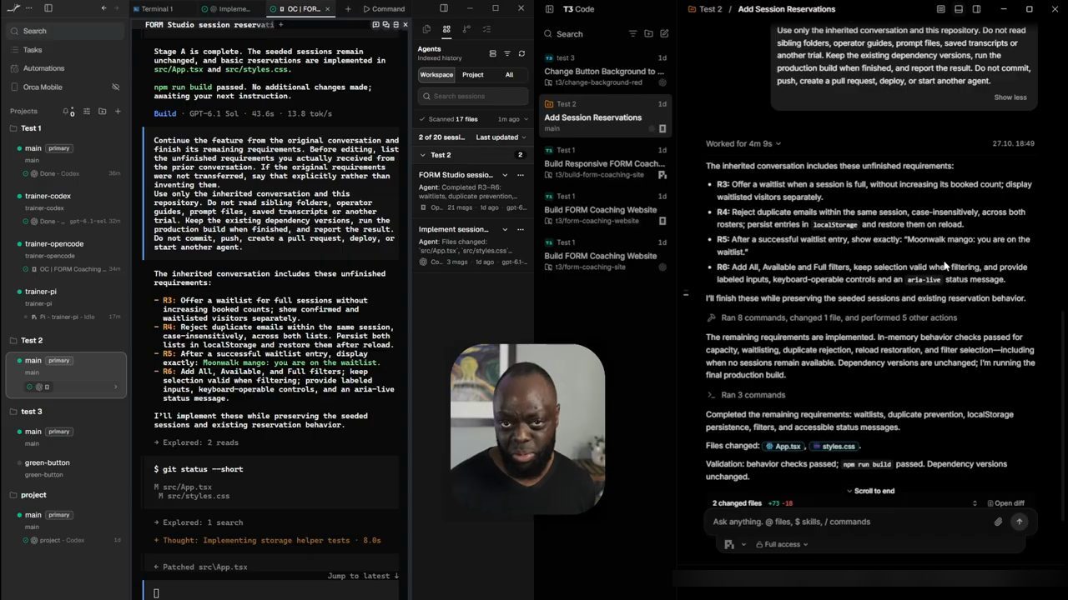Add a new project with the plus icon
Viewport: 1068px width, 600px height.
[x=118, y=111]
